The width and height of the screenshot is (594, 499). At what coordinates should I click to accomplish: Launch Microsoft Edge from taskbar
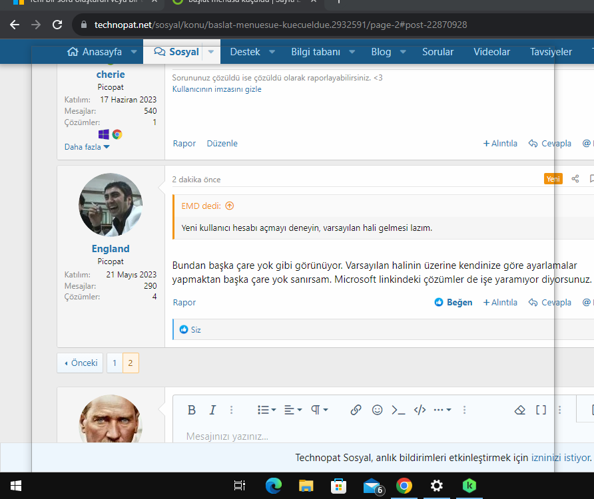click(274, 486)
